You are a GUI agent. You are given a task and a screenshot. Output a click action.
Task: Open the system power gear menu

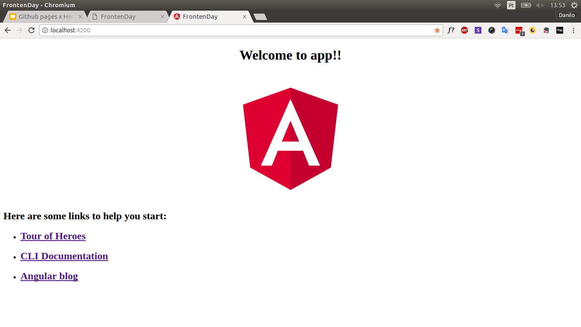pyautogui.click(x=574, y=5)
